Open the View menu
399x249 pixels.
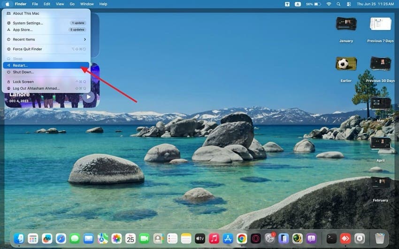tap(60, 4)
